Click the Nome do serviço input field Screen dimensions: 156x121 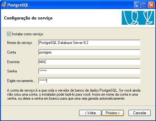coord(89,43)
